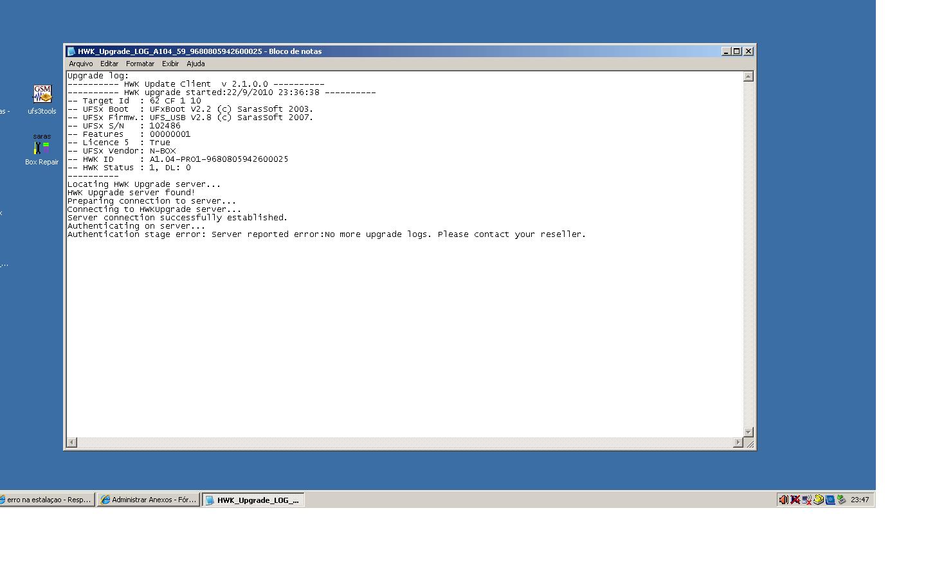Click the 'HWK ID' line
This screenshot has height=578, width=926.
point(178,159)
